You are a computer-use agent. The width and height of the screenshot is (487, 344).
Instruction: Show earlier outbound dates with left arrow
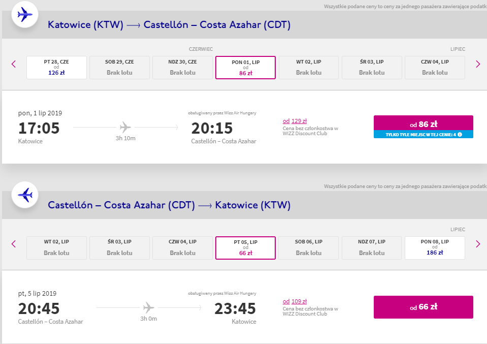tap(14, 64)
